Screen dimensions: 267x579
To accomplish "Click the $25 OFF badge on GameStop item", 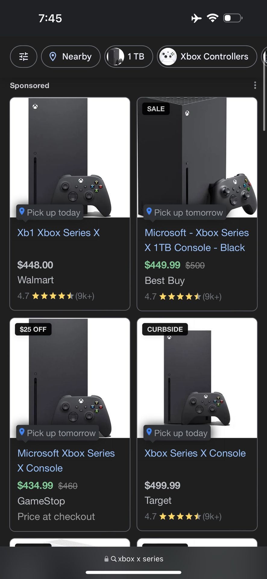I will [33, 329].
